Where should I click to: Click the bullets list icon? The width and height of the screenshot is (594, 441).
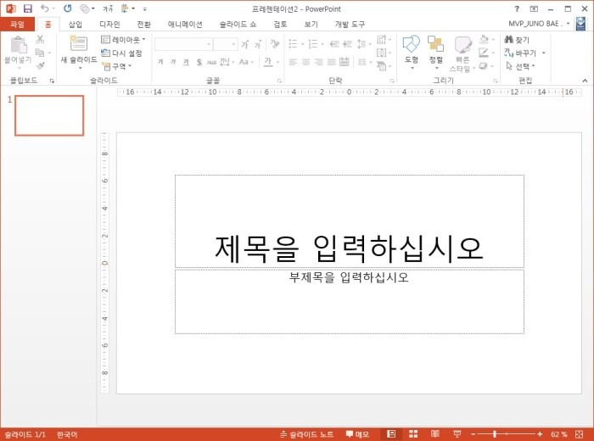[294, 44]
